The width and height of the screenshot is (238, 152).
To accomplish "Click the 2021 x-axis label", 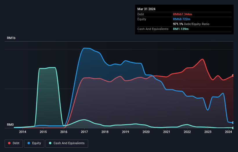I will 167,132.
